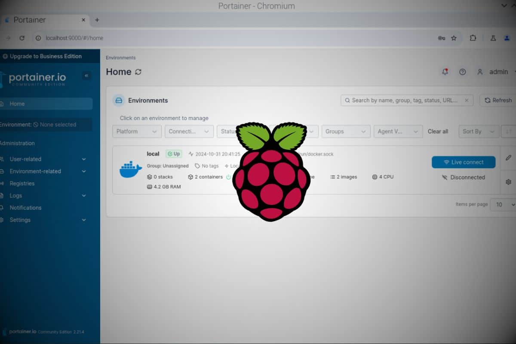This screenshot has height=344, width=516.
Task: Click the 'Group: Unassigned' text
Action: pos(168,166)
